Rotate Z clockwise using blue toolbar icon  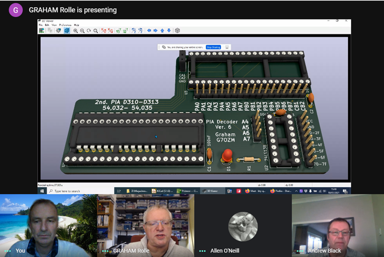coord(133,31)
